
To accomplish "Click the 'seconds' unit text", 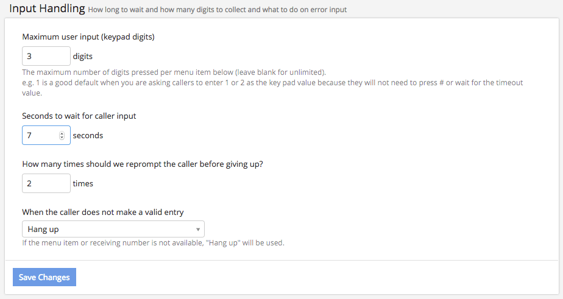I will [x=88, y=135].
